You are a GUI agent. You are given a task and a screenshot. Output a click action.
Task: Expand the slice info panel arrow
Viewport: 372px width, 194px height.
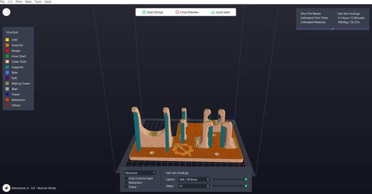point(332,29)
